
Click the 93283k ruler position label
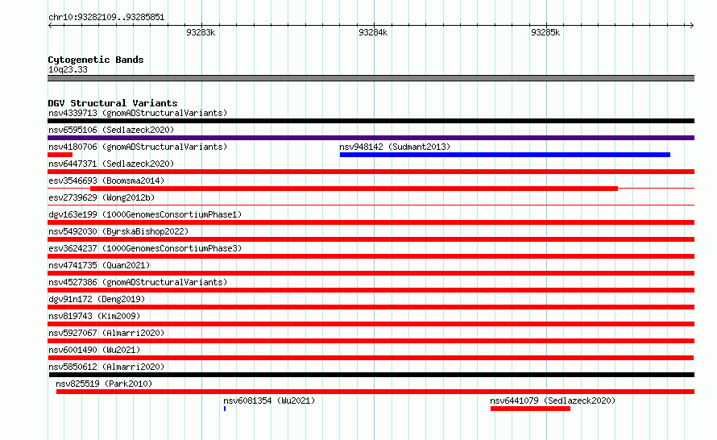201,32
